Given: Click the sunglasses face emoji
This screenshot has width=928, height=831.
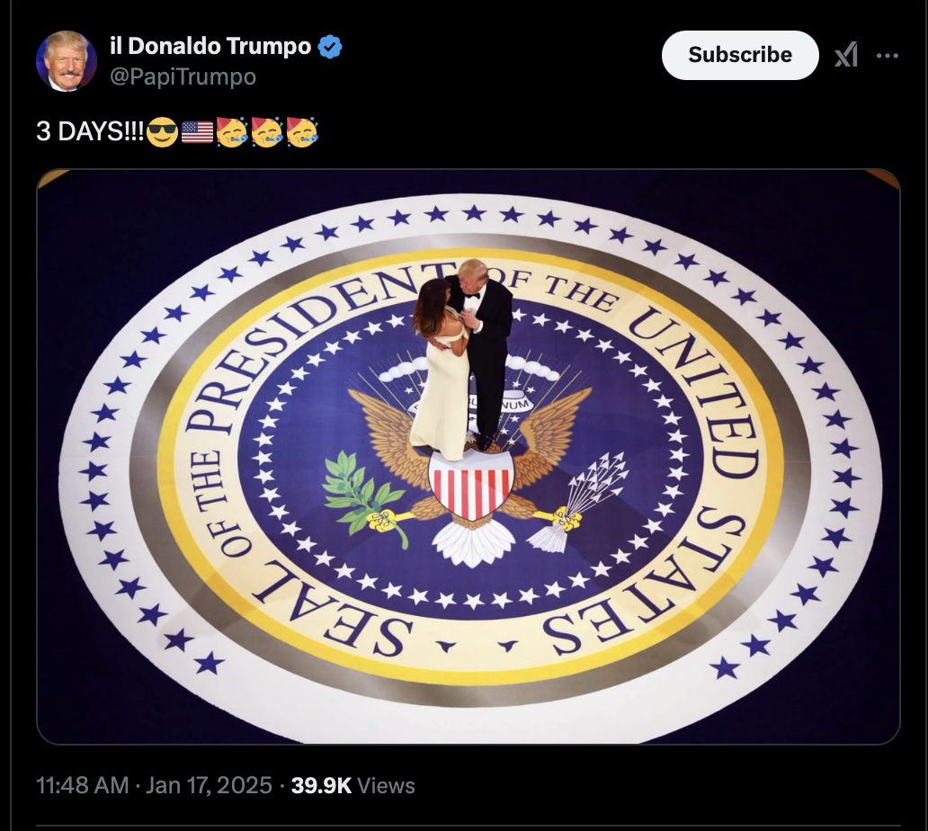Looking at the screenshot, I should click(x=162, y=131).
